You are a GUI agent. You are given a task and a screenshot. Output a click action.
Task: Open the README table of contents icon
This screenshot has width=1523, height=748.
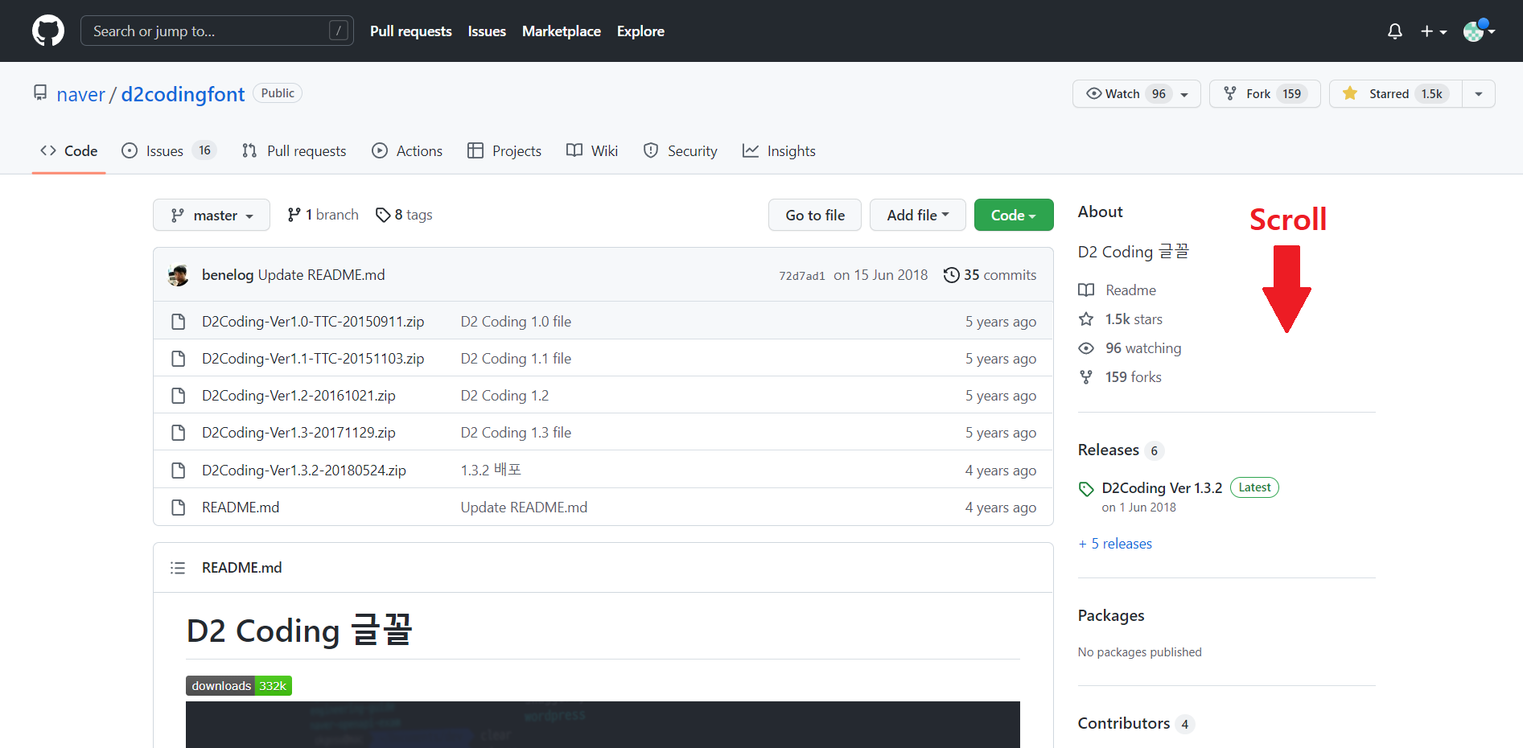point(178,568)
